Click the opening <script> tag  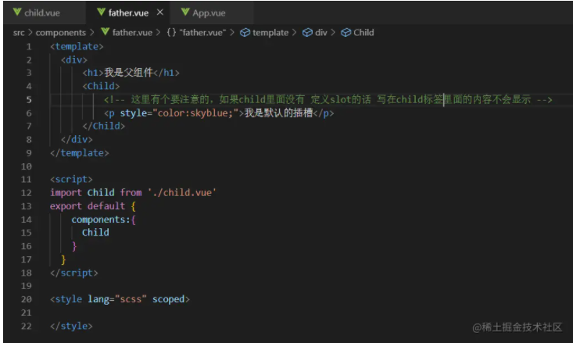coord(71,180)
